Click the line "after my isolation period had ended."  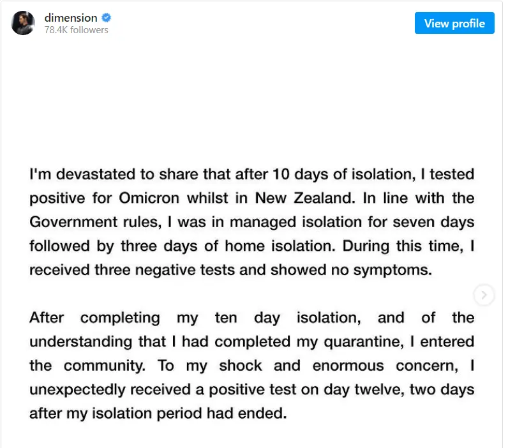coord(158,414)
